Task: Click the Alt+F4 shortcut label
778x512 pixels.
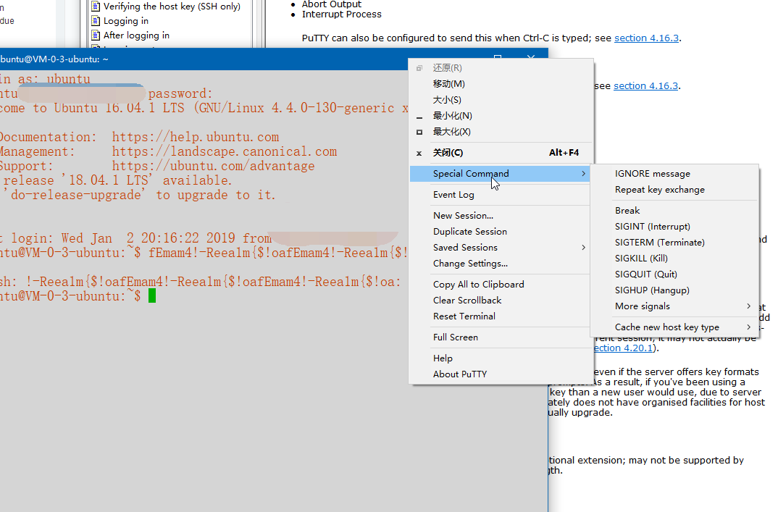Action: tap(564, 152)
